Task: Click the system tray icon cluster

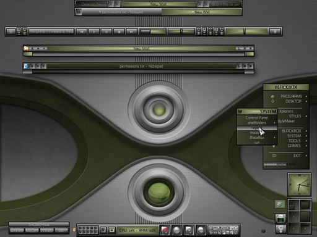Action: pyautogui.click(x=224, y=230)
